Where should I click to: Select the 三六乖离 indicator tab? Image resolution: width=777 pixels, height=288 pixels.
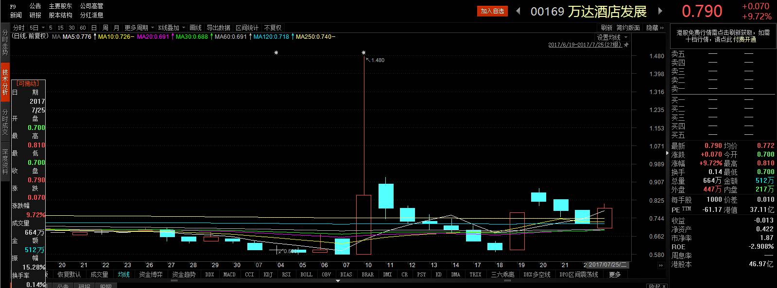(x=502, y=274)
